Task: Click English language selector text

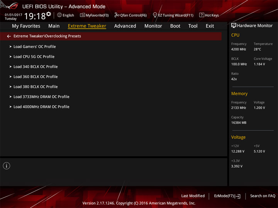Action: click(68, 15)
